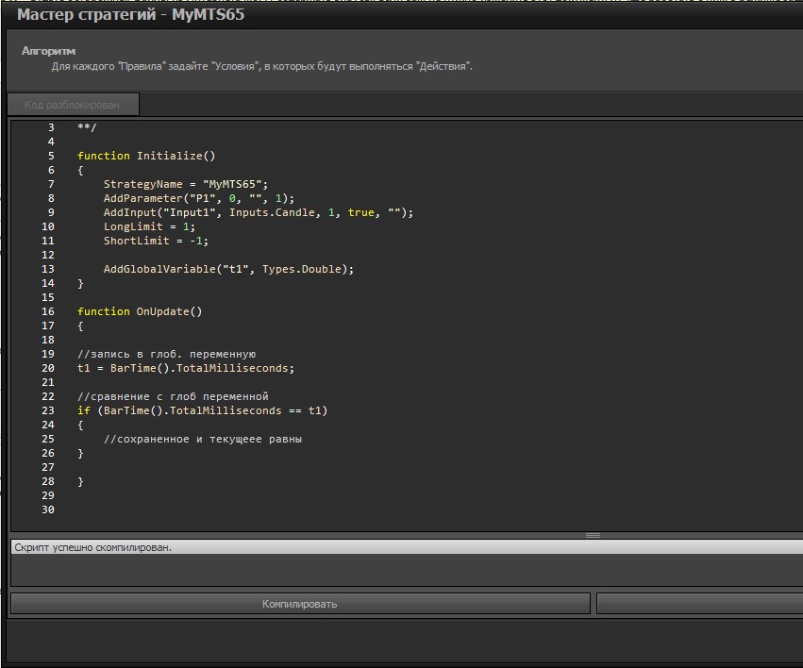Click the "t1 = BarTime().TotalMilliseconds;" line
The width and height of the screenshot is (803, 668).
186,368
